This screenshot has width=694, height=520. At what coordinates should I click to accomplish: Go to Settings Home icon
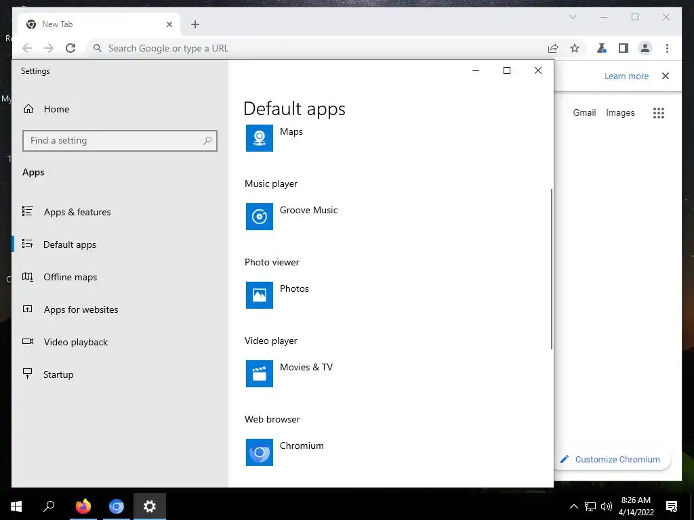tap(28, 109)
